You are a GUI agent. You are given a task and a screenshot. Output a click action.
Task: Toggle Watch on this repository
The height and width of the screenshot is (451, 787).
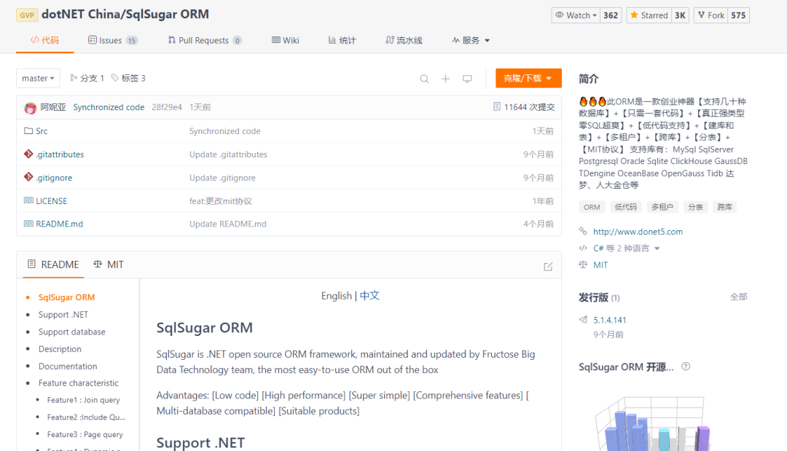575,14
